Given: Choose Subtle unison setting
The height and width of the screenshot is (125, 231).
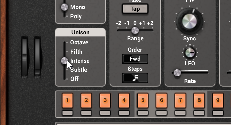Looking at the screenshot, I should pos(79,70).
